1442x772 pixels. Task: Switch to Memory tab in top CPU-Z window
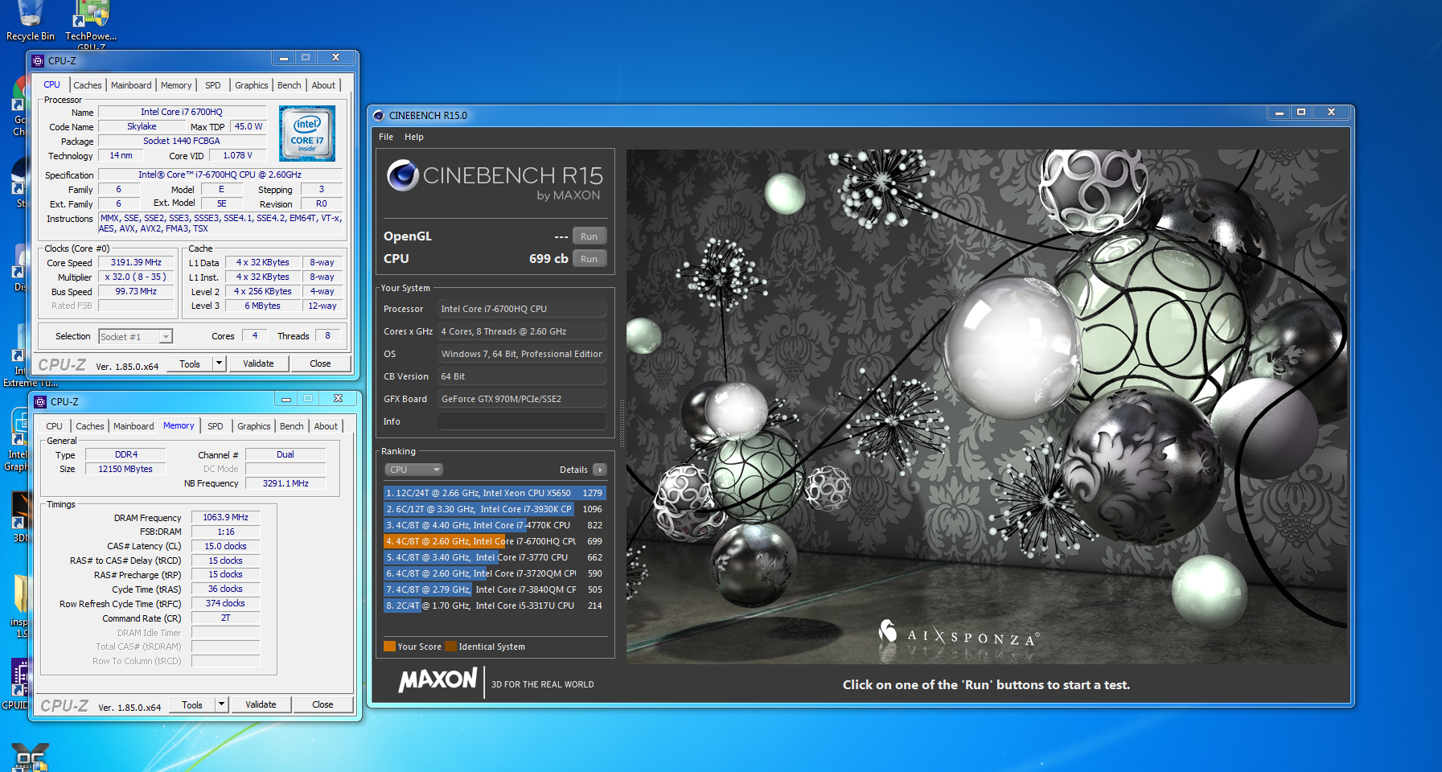pos(176,85)
